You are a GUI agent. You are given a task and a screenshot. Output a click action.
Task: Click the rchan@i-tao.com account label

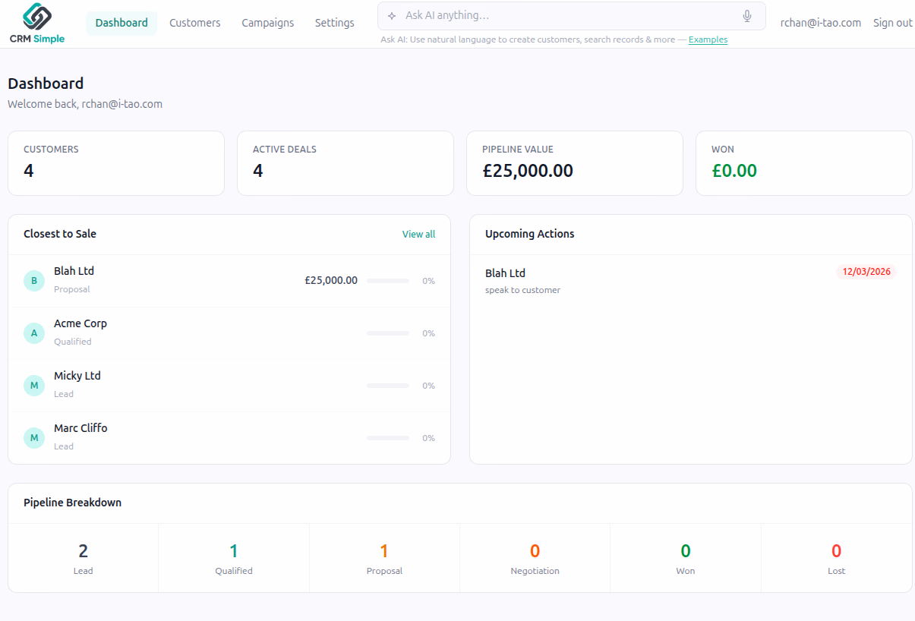(x=821, y=23)
